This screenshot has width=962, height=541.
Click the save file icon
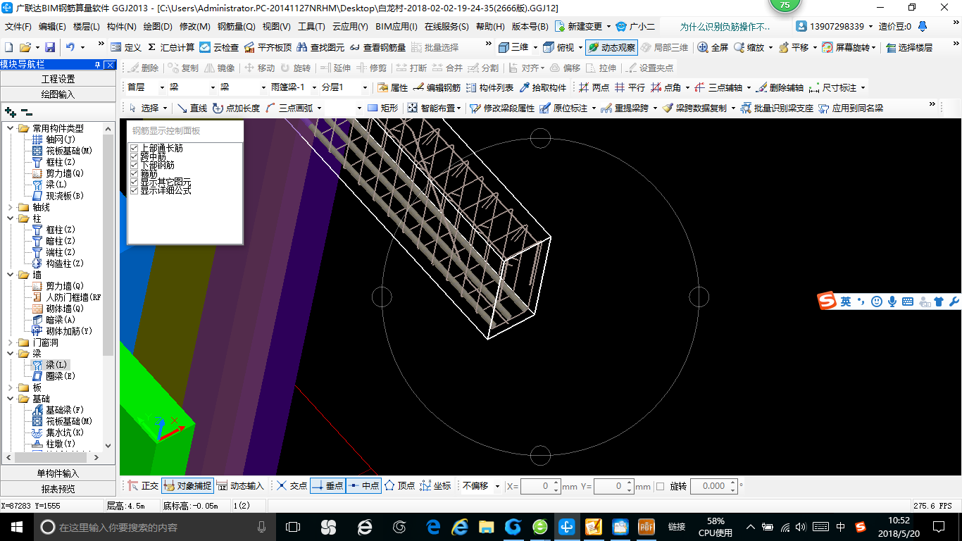pyautogui.click(x=50, y=47)
